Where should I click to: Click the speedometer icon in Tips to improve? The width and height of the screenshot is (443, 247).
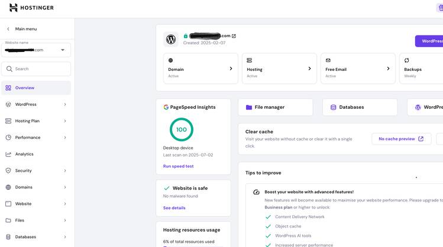(x=256, y=192)
